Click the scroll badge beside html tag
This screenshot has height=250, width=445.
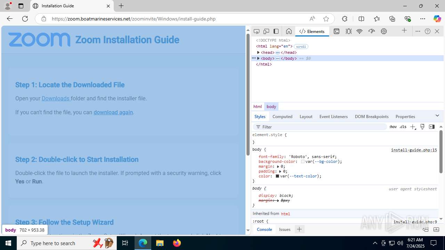click(301, 47)
